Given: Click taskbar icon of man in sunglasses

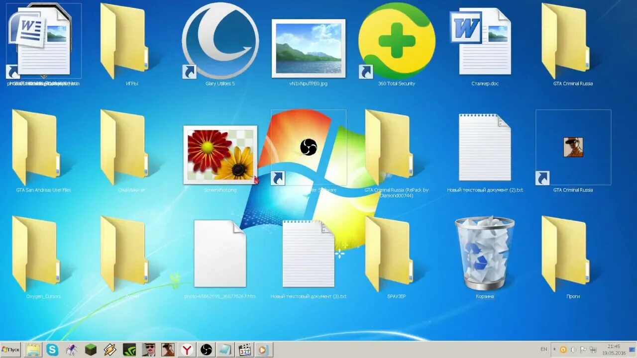Looking at the screenshot, I should point(148,350).
